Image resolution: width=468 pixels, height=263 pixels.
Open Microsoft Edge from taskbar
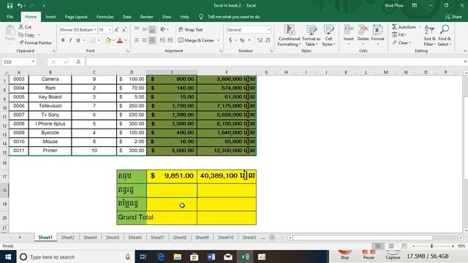[161, 256]
